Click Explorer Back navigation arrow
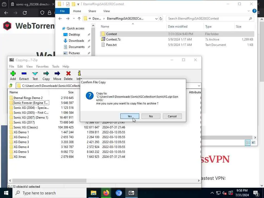This screenshot has height=198, width=264. (60, 19)
